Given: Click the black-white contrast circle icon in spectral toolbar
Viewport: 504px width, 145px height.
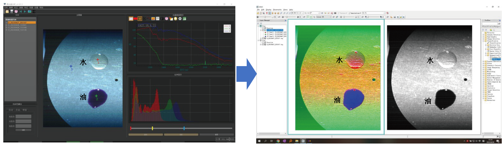Looking at the screenshot, I should pos(162,19).
